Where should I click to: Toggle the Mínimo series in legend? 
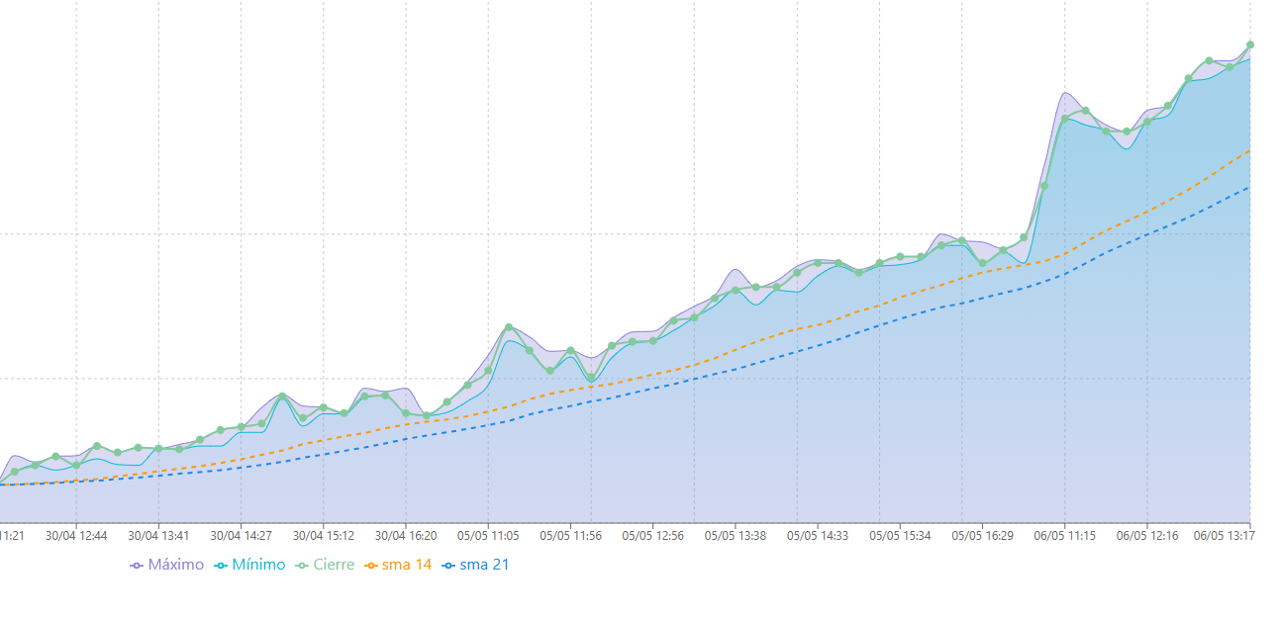click(x=249, y=565)
